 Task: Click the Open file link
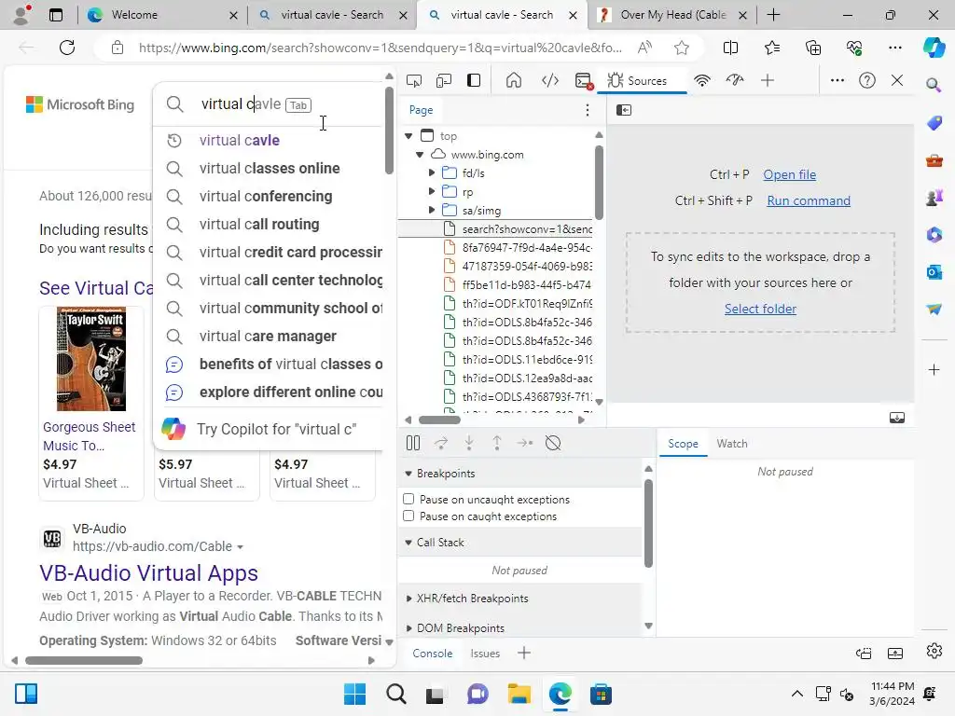[x=789, y=174]
